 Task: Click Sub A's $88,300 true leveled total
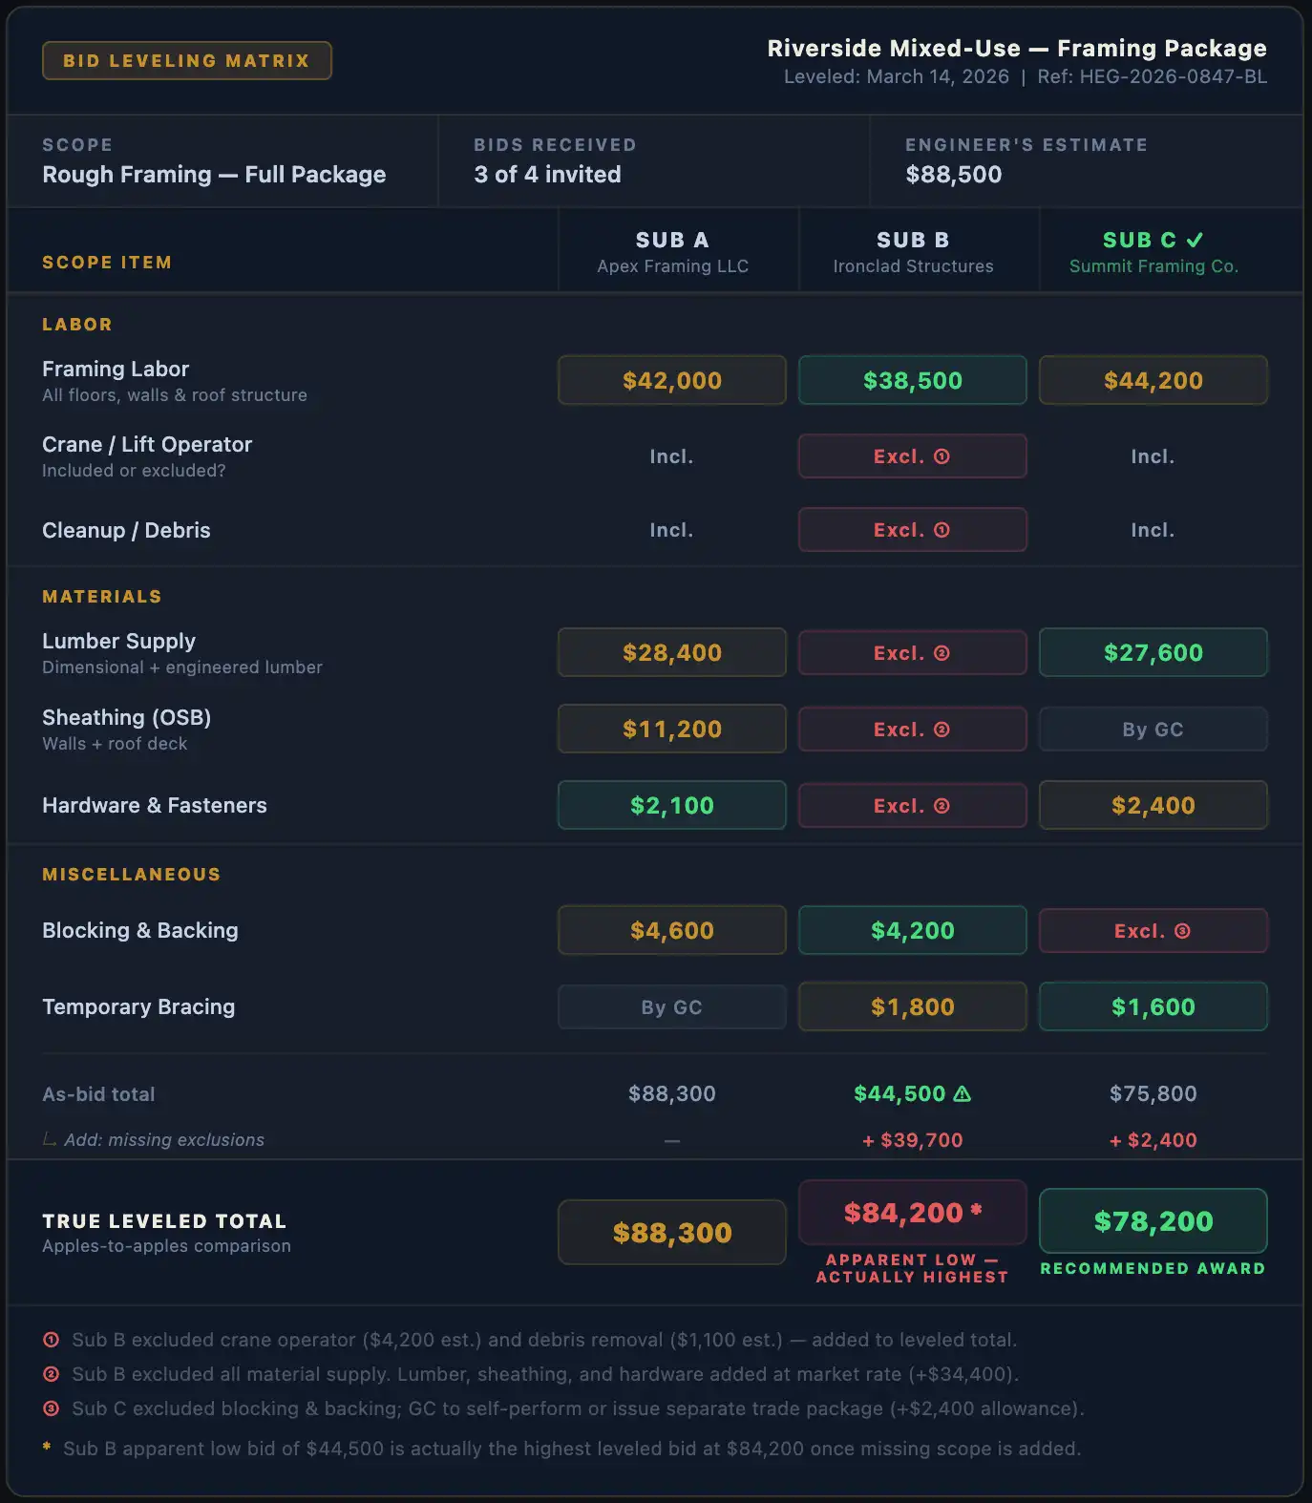coord(672,1232)
